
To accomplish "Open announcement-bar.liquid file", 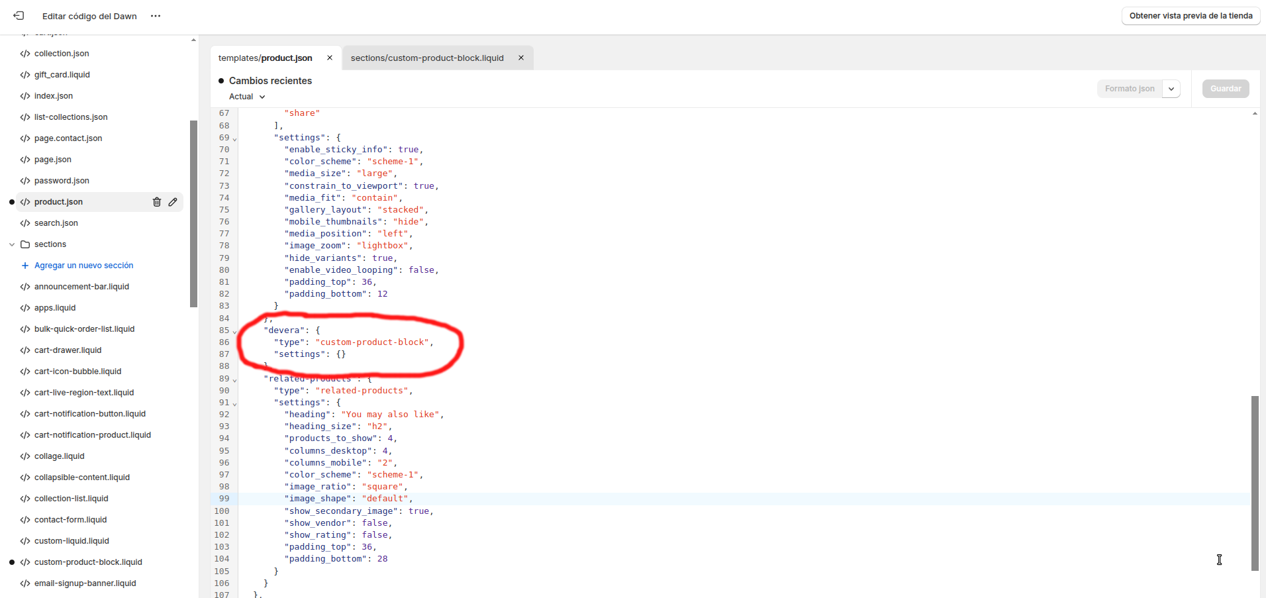I will pos(81,287).
